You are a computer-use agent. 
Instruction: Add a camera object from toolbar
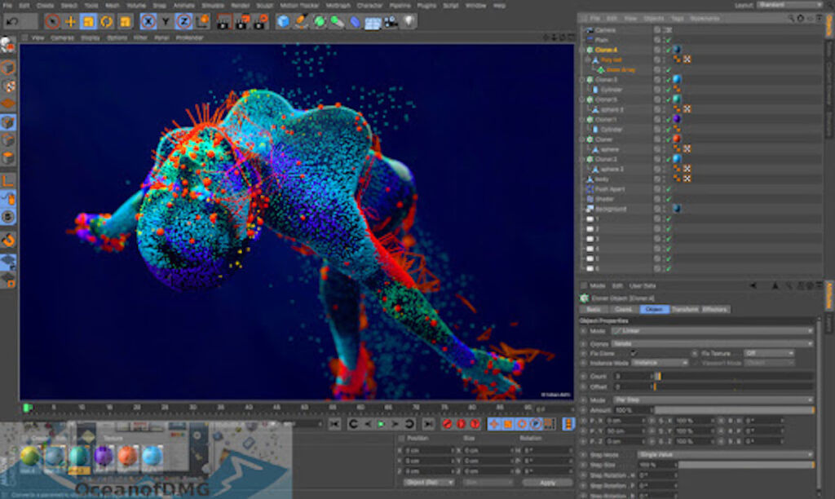[x=391, y=22]
